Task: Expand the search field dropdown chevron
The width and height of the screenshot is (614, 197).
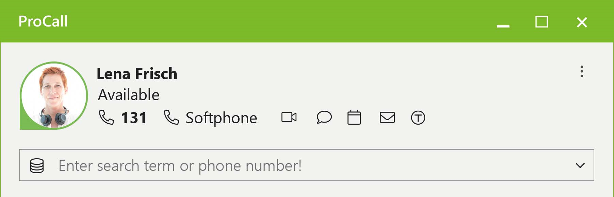Action: (x=580, y=165)
